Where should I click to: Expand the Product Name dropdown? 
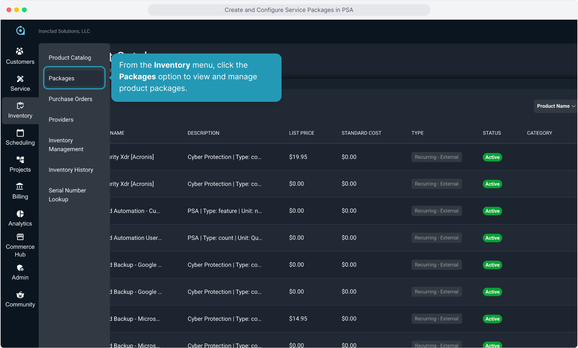[555, 106]
